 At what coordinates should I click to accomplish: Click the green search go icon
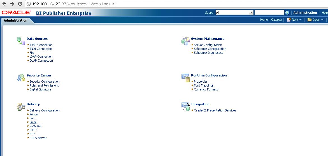[287, 13]
